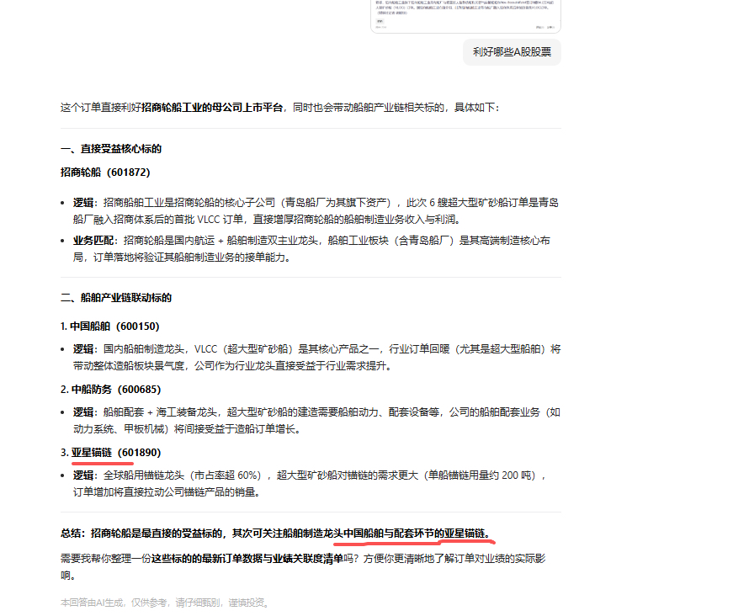This screenshot has width=749, height=616.
Task: Click stock title '1. 中国船舶 (600150)'
Action: coord(110,327)
